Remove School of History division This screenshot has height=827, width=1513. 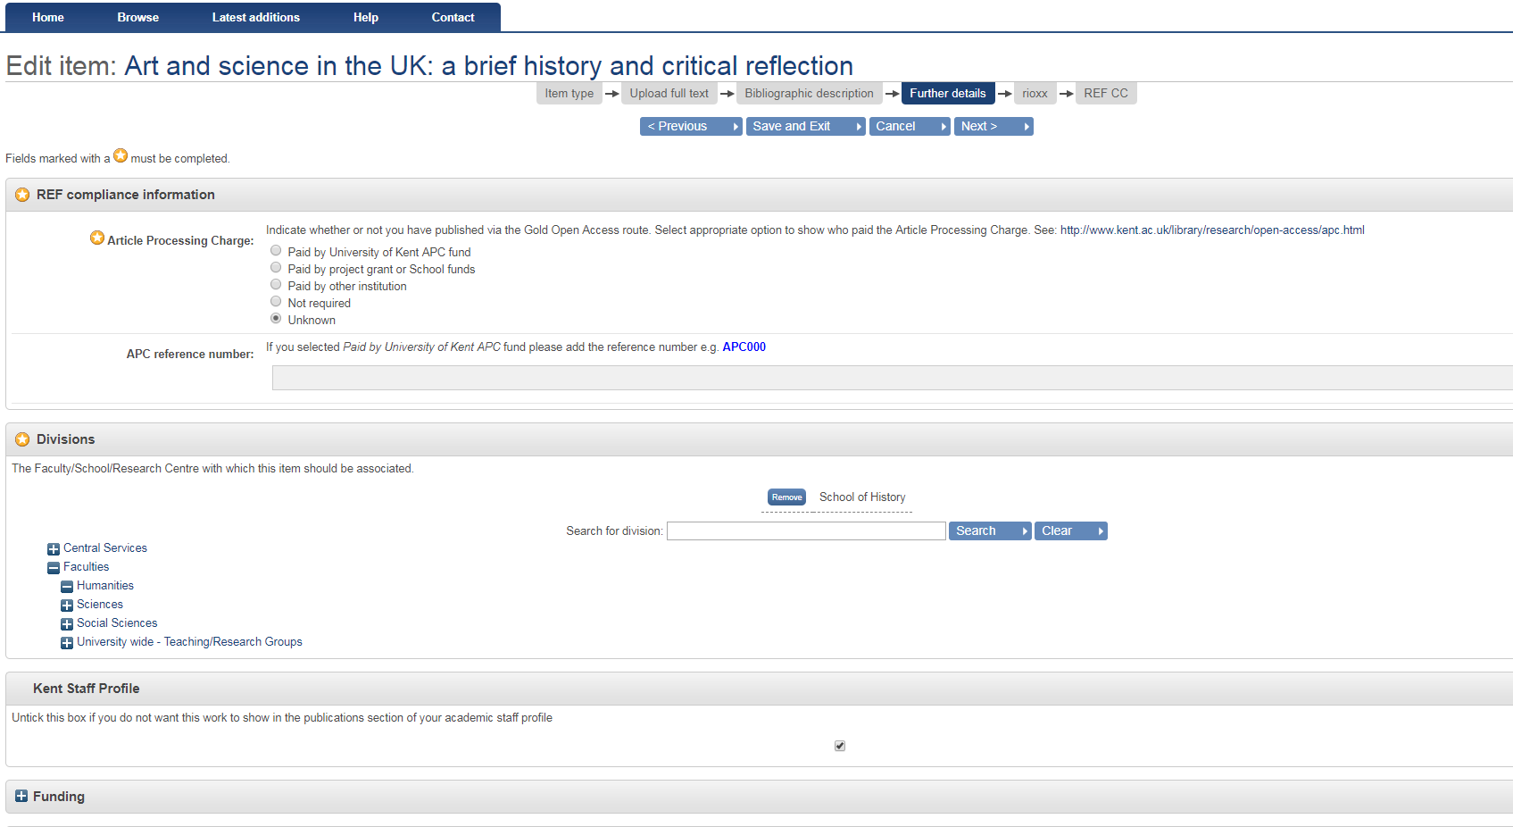pos(786,497)
